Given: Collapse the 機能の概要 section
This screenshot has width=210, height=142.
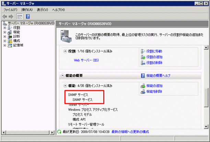Looking at the screenshot, I should pyautogui.click(x=62, y=75).
